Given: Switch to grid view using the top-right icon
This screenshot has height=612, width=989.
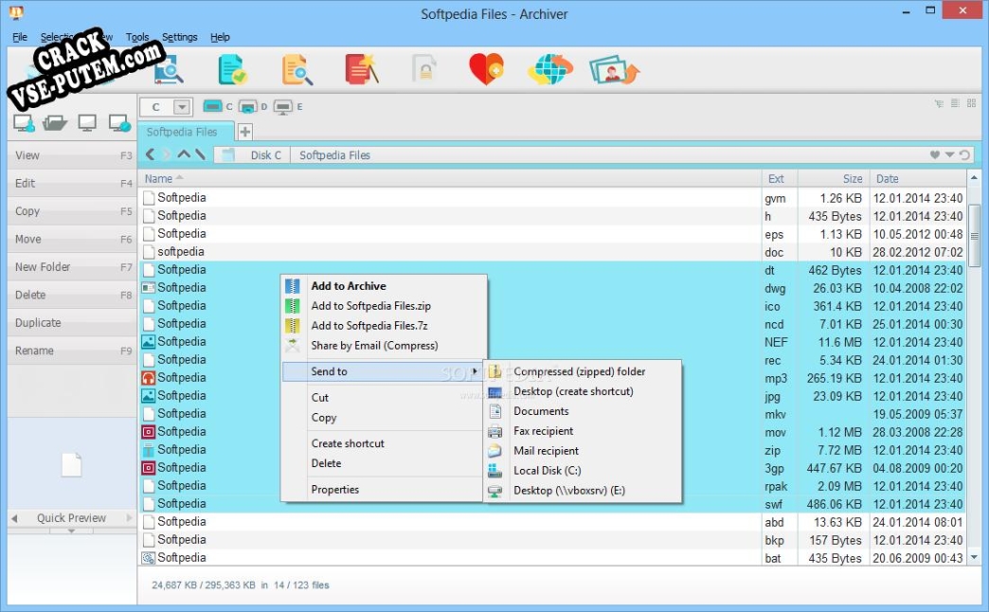Looking at the screenshot, I should (x=971, y=102).
